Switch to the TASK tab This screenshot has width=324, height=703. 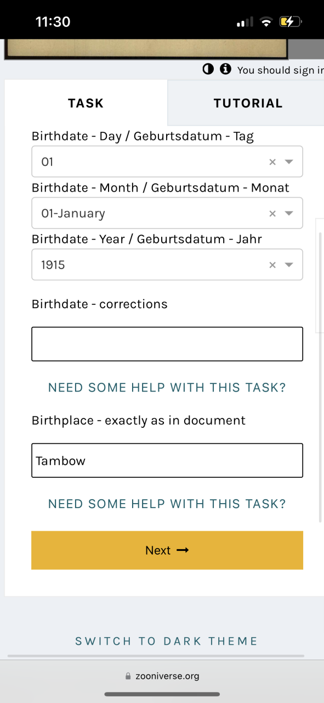click(86, 103)
